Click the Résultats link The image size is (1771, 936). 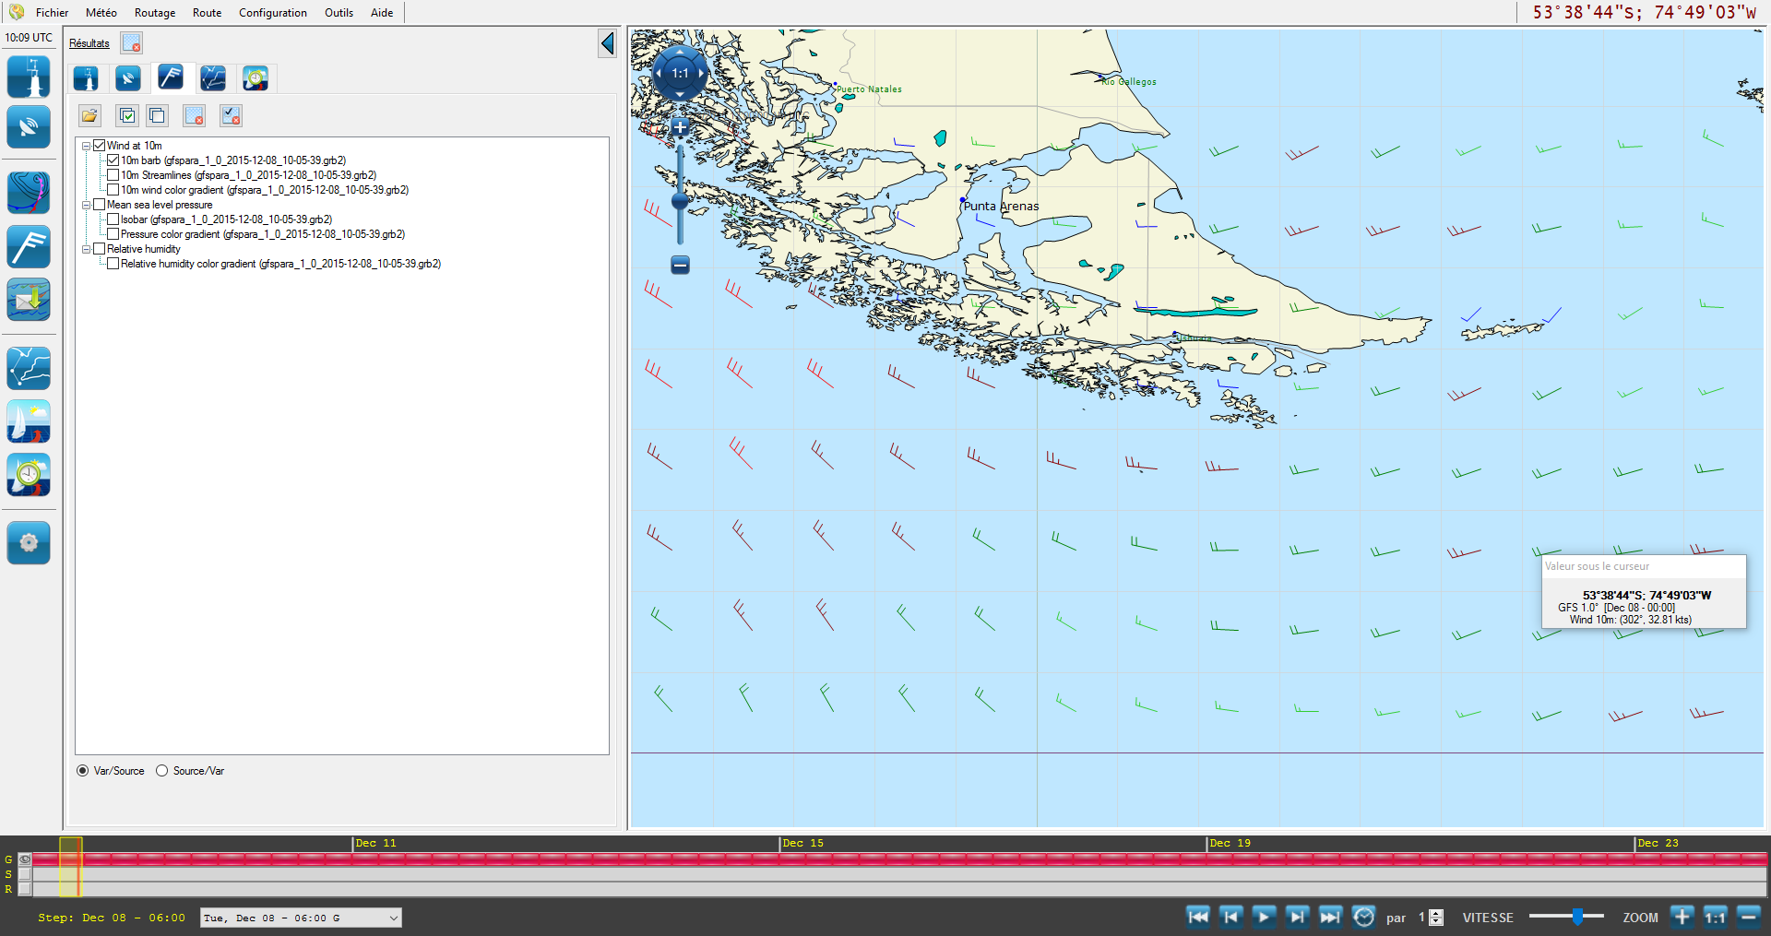coord(89,43)
